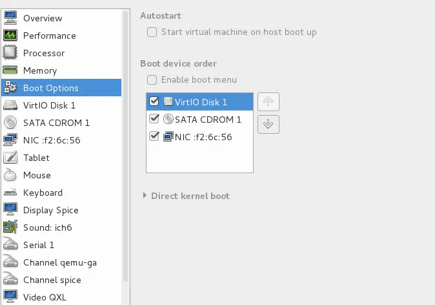Select SATA CDROM 1 in boot order list
This screenshot has height=305, width=435.
[208, 120]
